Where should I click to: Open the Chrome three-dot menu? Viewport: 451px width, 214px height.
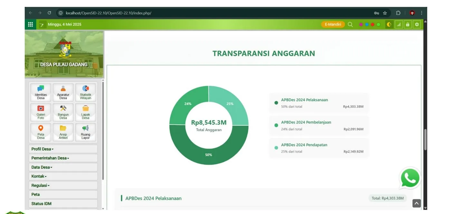point(421,13)
